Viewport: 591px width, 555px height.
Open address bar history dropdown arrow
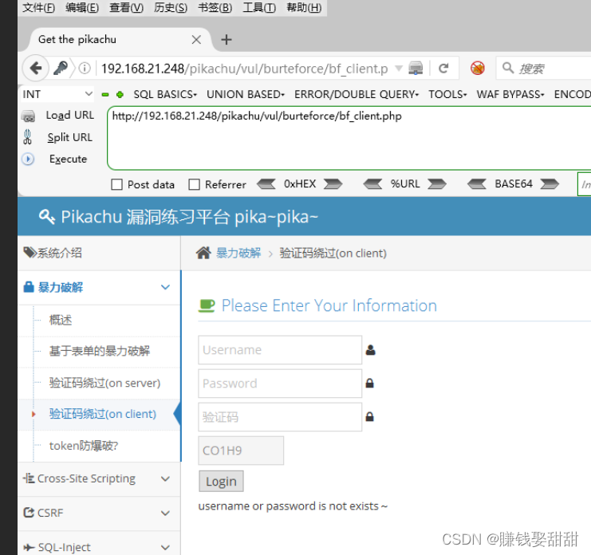tap(399, 69)
